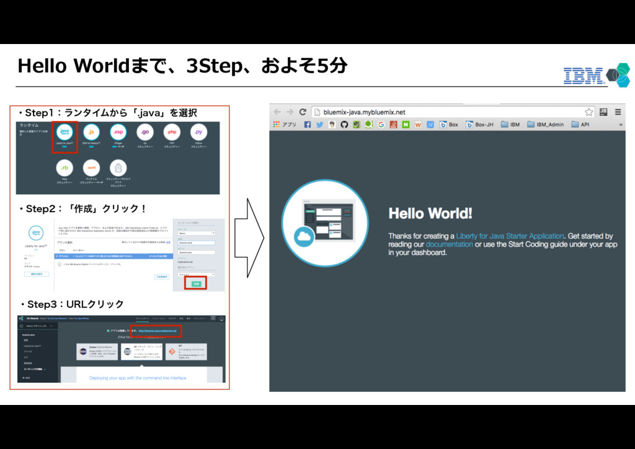Viewport: 635px width, 449px height.
Task: Open the Twitter bookmark icon
Action: (x=319, y=124)
